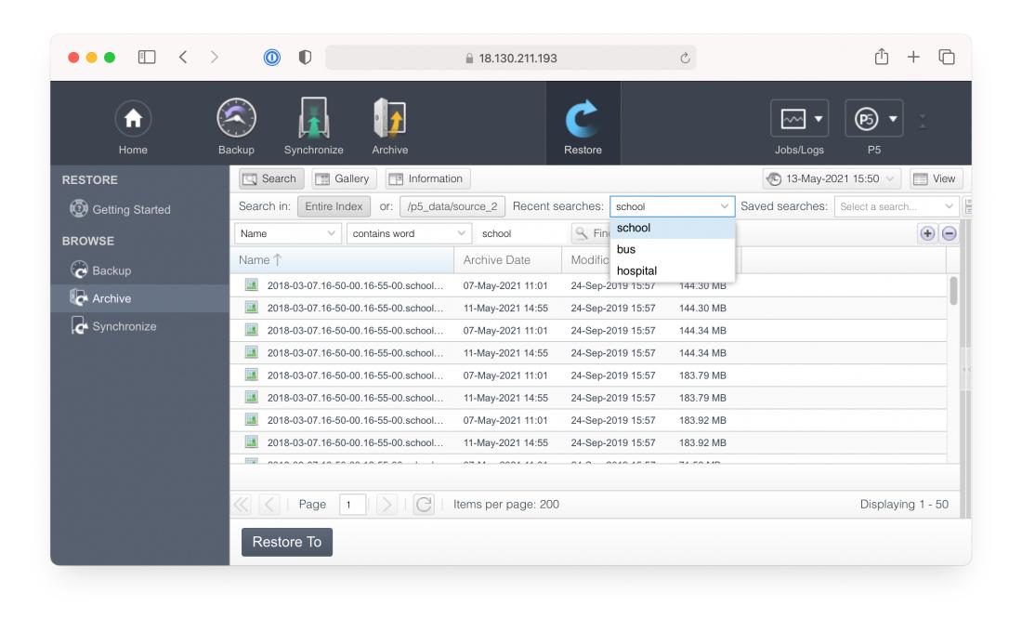Select the row archived 11-May-2021 with 144.34 MB

pyautogui.click(x=588, y=353)
